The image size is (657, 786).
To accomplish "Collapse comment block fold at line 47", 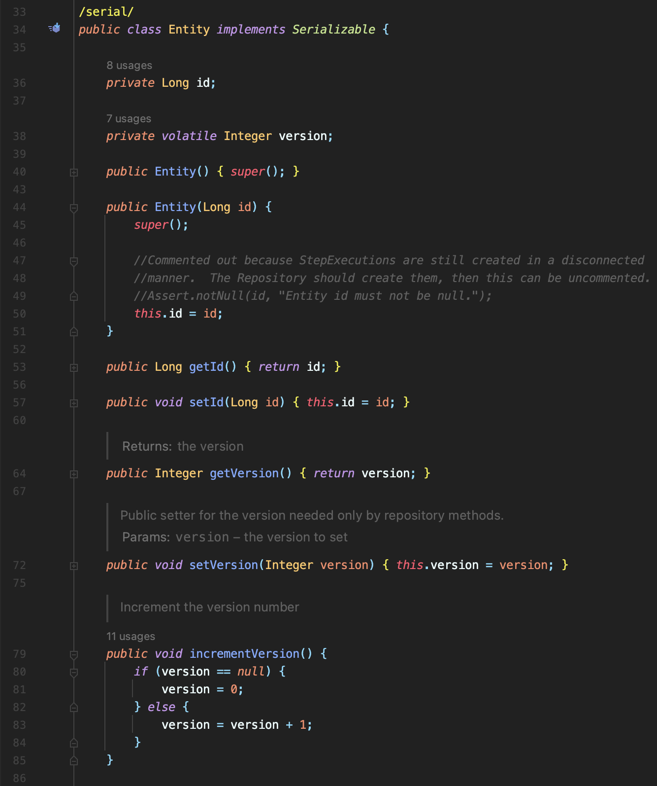I will (74, 261).
